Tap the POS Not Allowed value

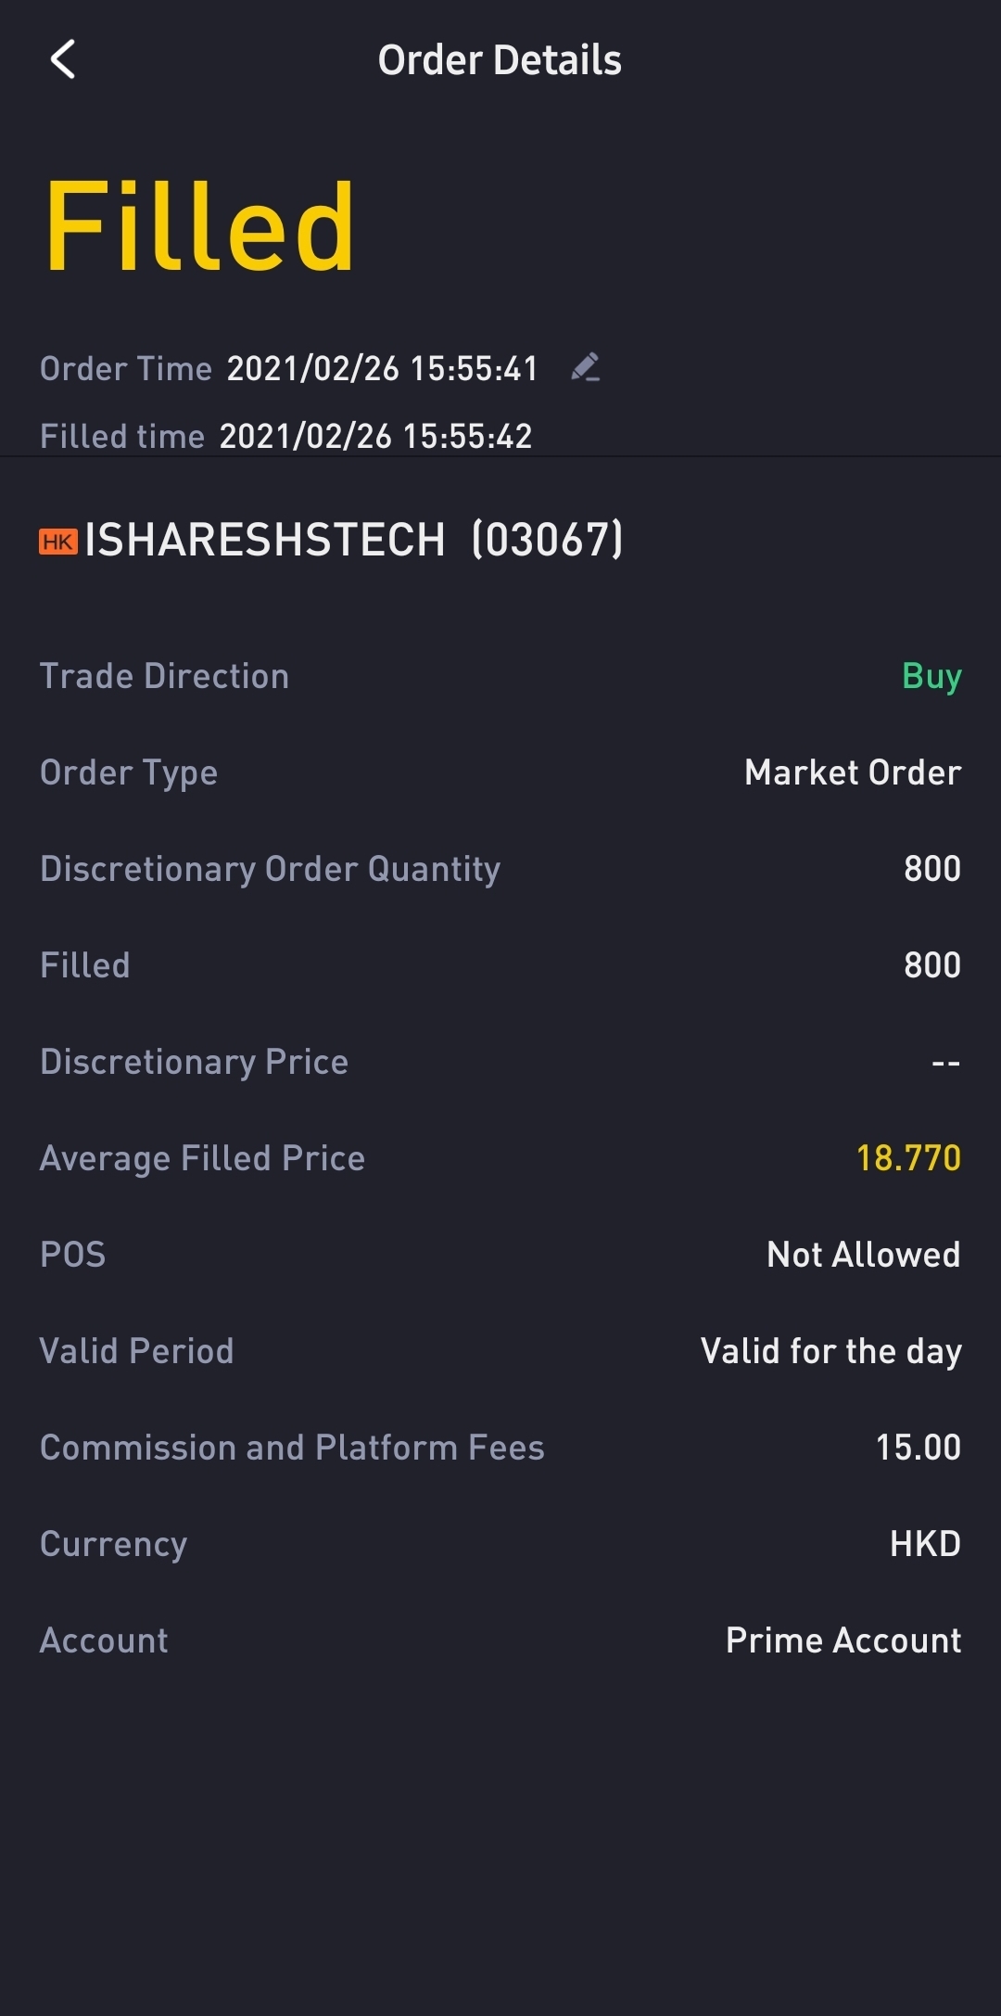863,1255
